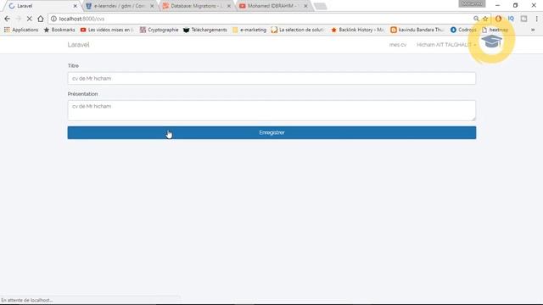
Task: Close the Mohamed IDBRAHIM tab
Action: pyautogui.click(x=305, y=6)
